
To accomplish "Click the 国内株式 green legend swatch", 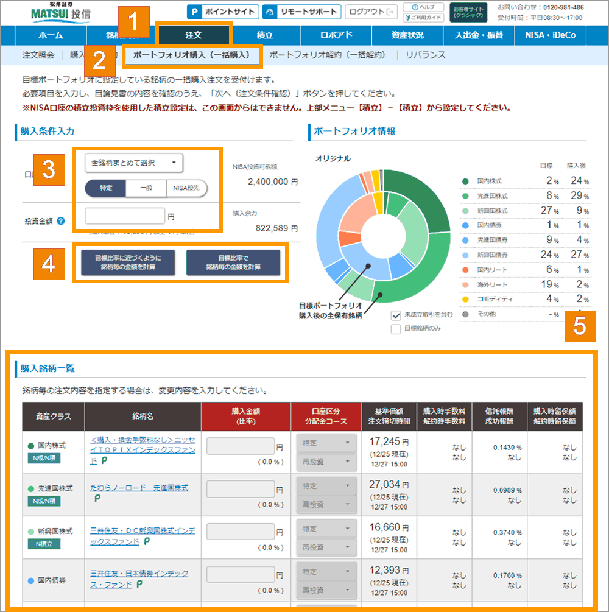I will (x=465, y=181).
